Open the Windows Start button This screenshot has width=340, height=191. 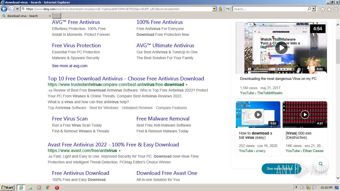(7, 188)
